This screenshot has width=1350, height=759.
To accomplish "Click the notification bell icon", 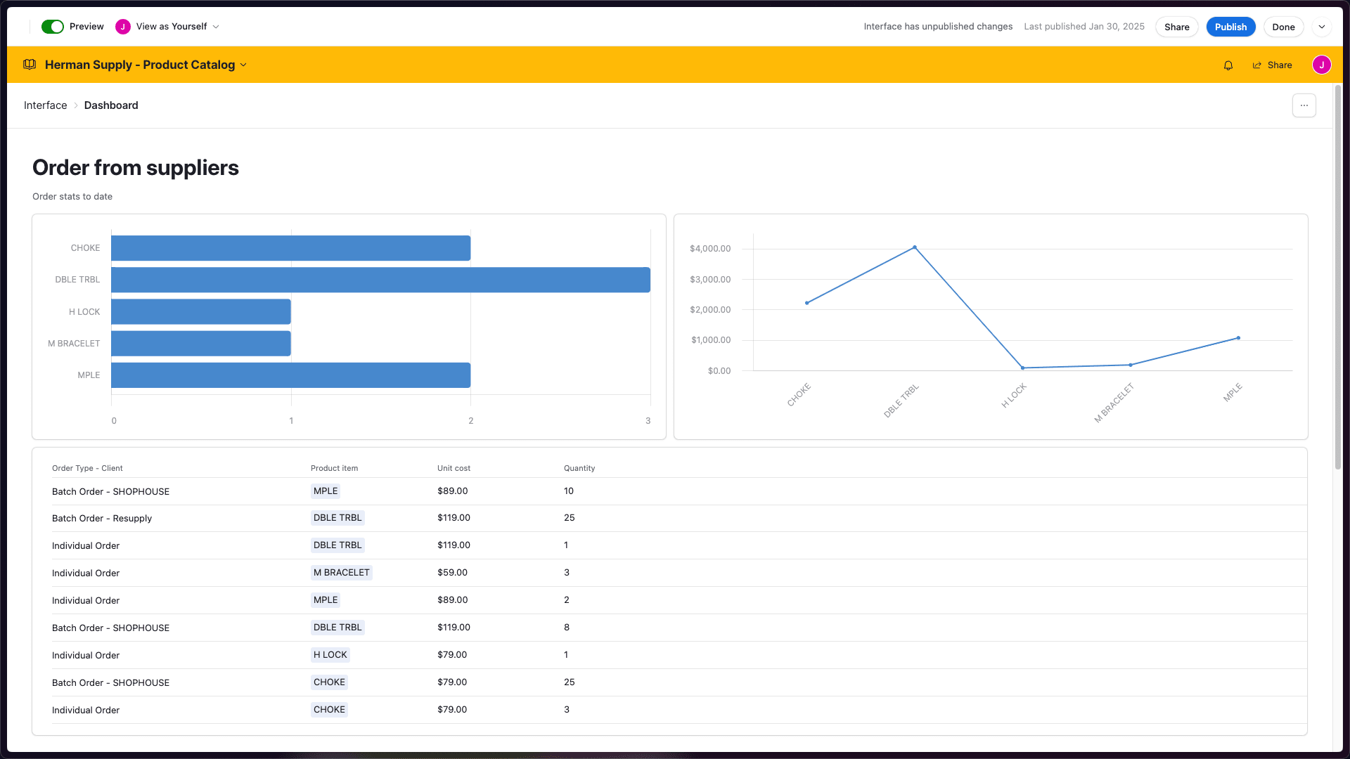I will click(x=1228, y=65).
